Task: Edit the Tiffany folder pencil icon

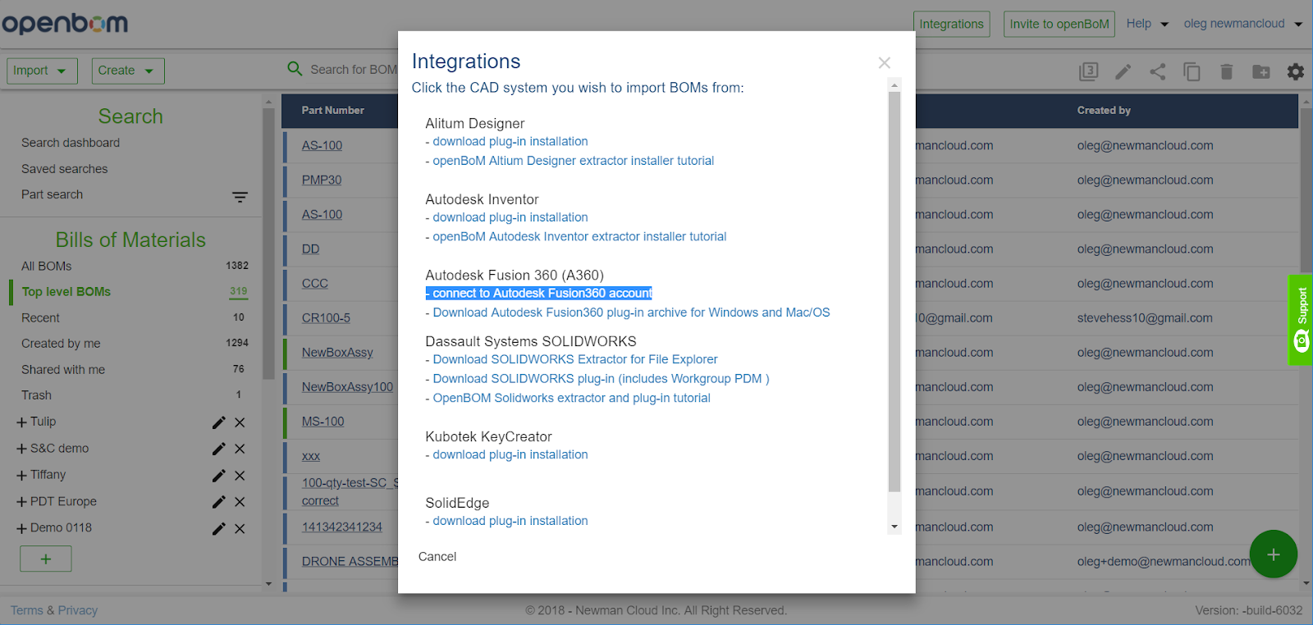Action: (x=218, y=476)
